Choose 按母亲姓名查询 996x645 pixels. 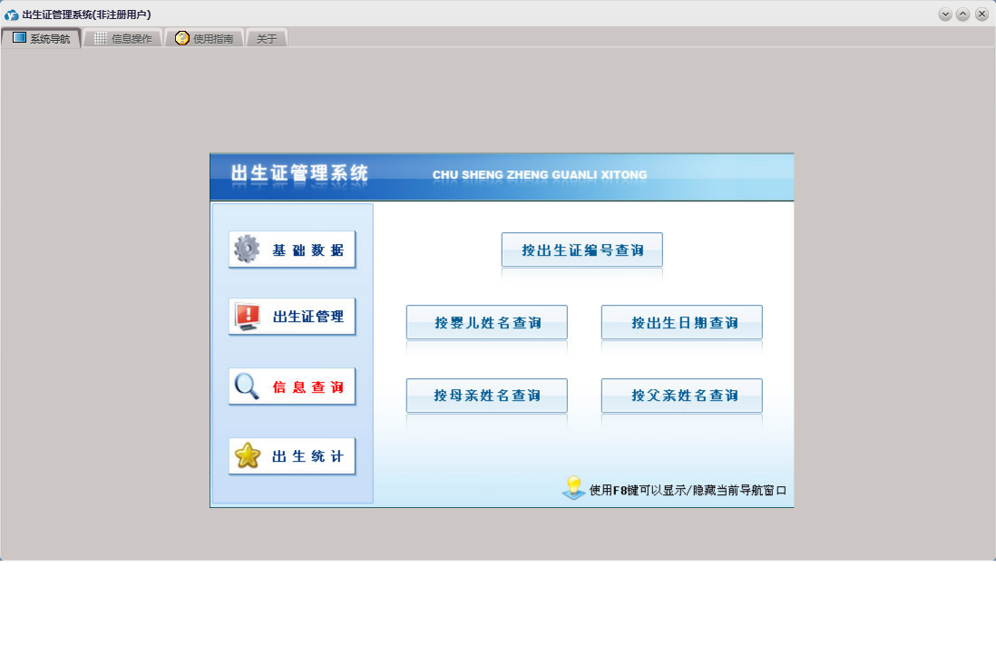486,396
